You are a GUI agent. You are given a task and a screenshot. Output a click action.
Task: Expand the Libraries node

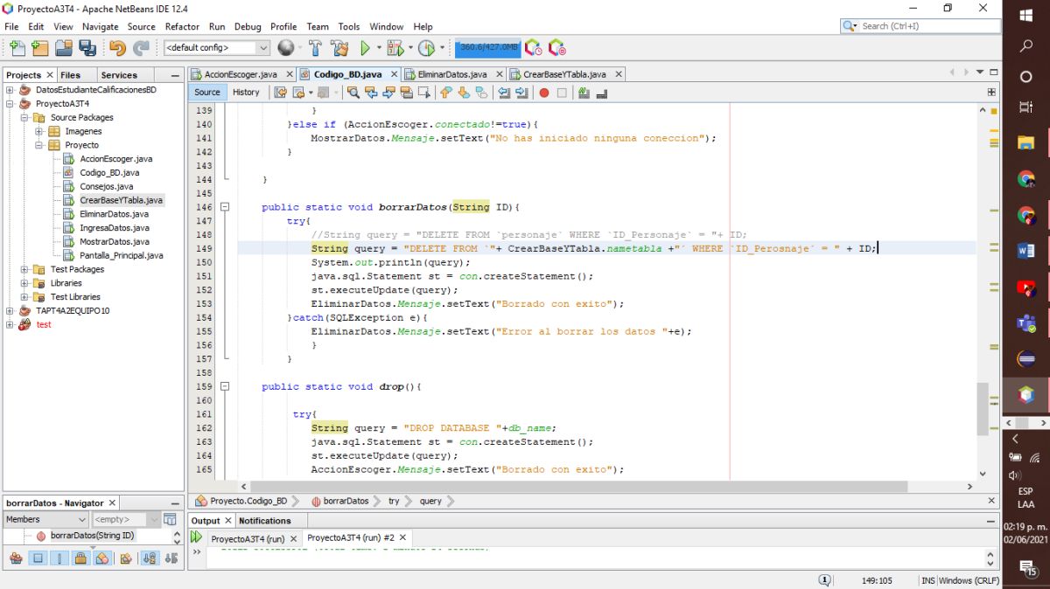coord(24,283)
